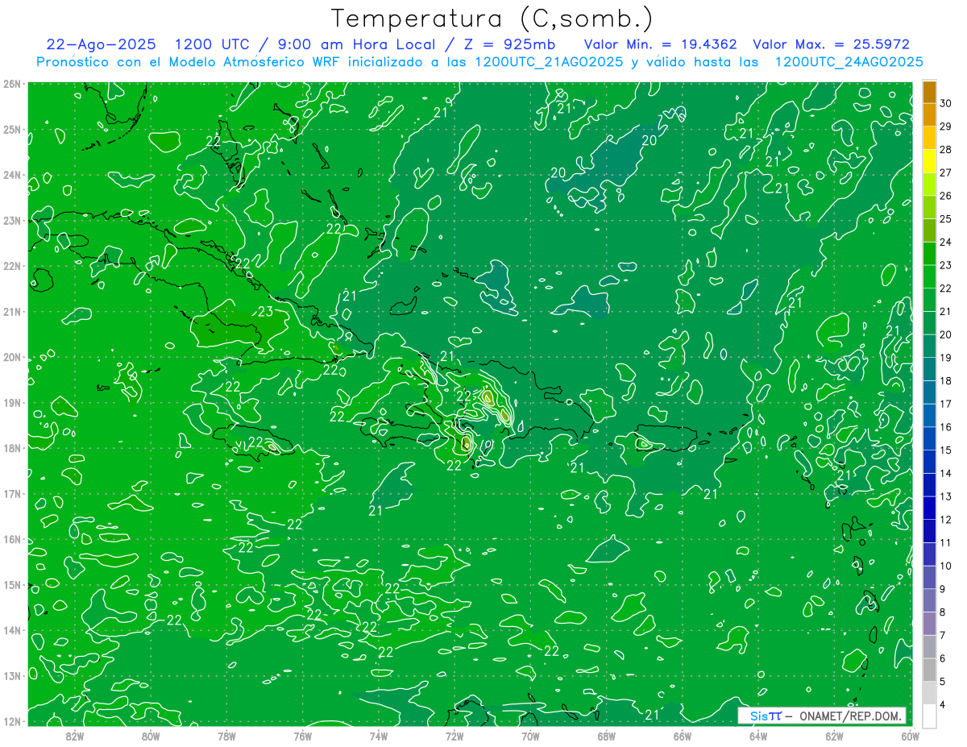Click the deep blue swatch between 12 and 13
Viewport: 967px width, 747px height.
[929, 508]
